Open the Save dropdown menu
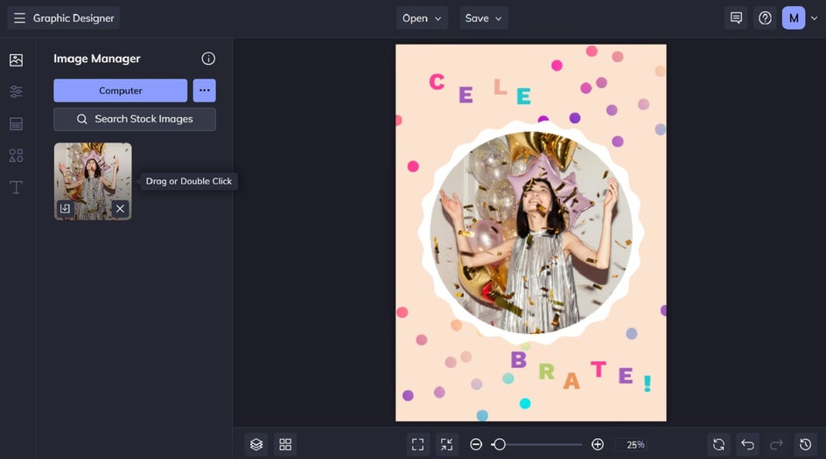 pos(484,17)
